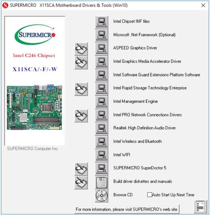Viewport: 210px width, 216px height.
Task: Open readme notes icon for Intel Graphics Media Accelerator
Action: [x=81, y=63]
